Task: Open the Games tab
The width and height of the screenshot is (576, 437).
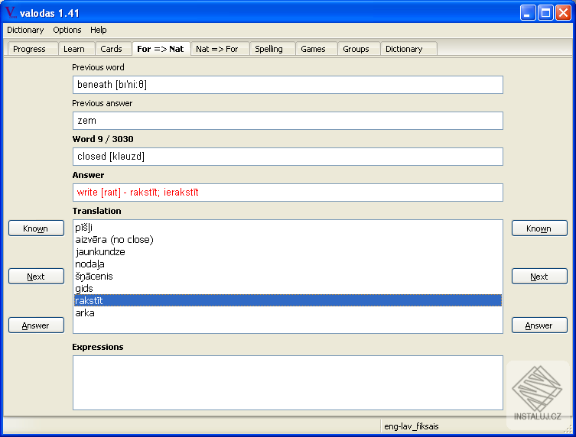Action: pyautogui.click(x=314, y=49)
